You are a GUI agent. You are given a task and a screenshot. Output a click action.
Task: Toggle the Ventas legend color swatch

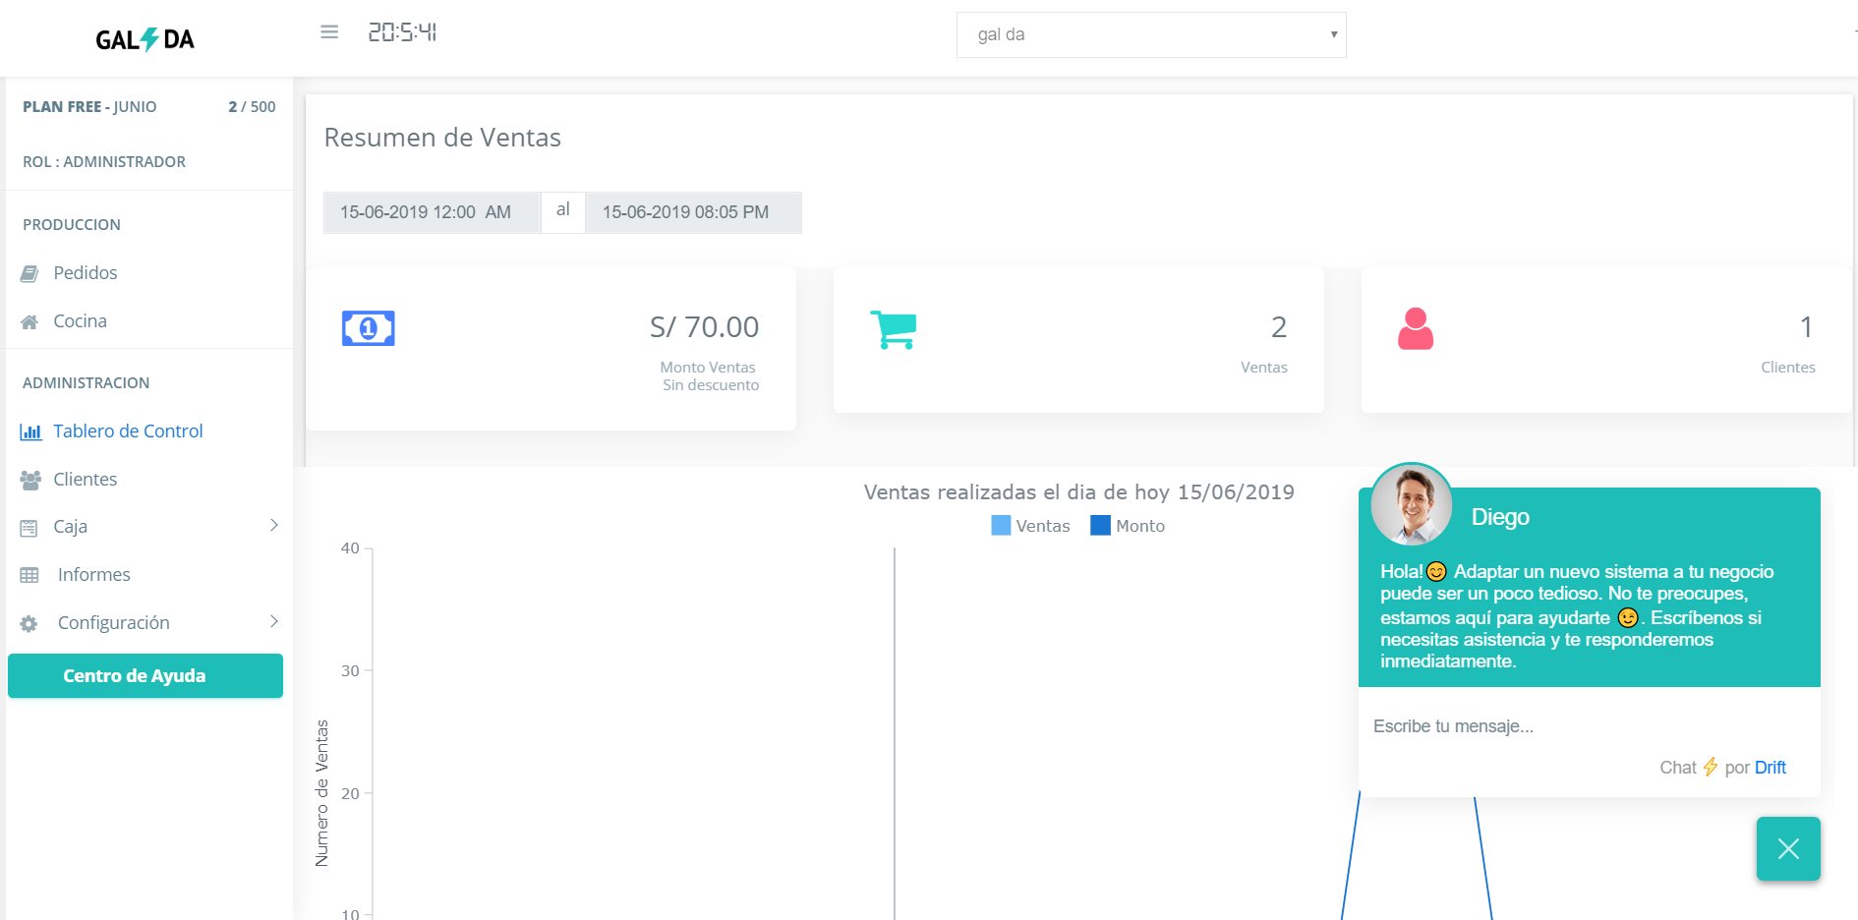pyautogui.click(x=1001, y=526)
